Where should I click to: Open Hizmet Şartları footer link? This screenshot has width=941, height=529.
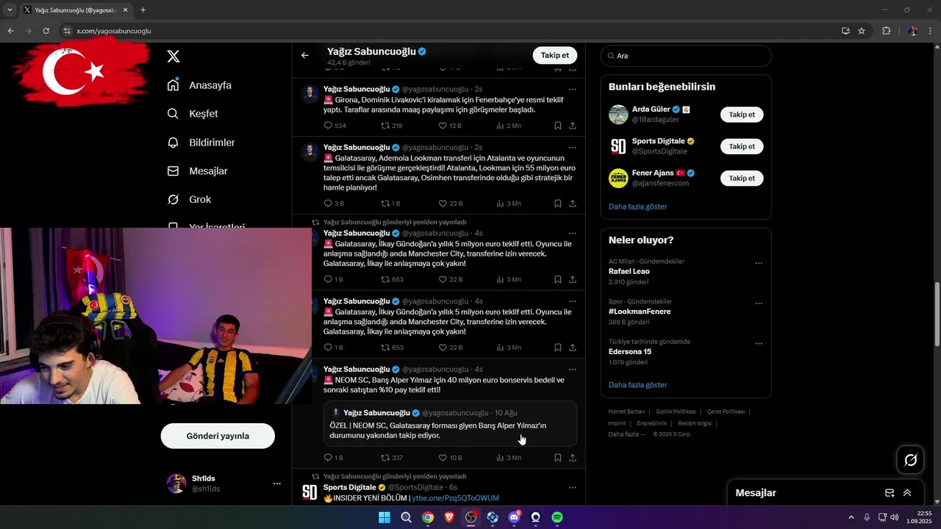pyautogui.click(x=626, y=411)
